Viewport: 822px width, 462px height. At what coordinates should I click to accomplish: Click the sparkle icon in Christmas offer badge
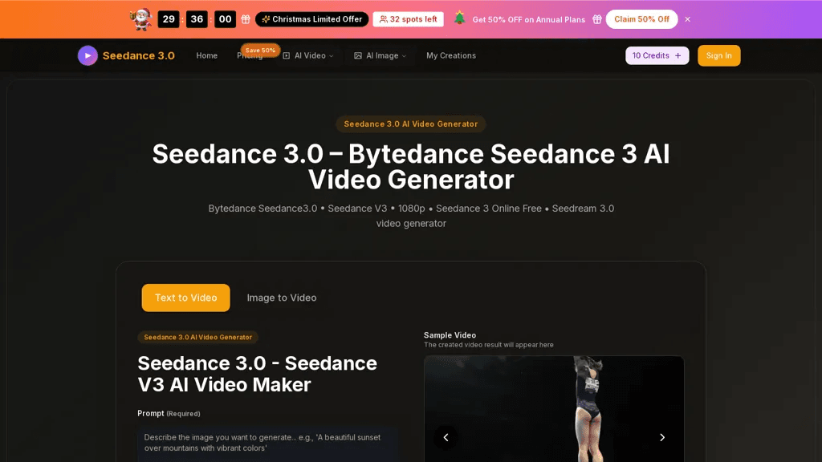click(x=266, y=19)
